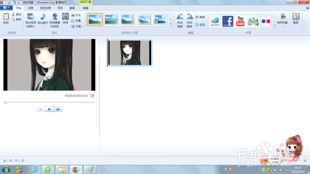Screen dimensions: 310x174
Task: Click the Paste (粘贴) icon
Action: pos(6,17)
